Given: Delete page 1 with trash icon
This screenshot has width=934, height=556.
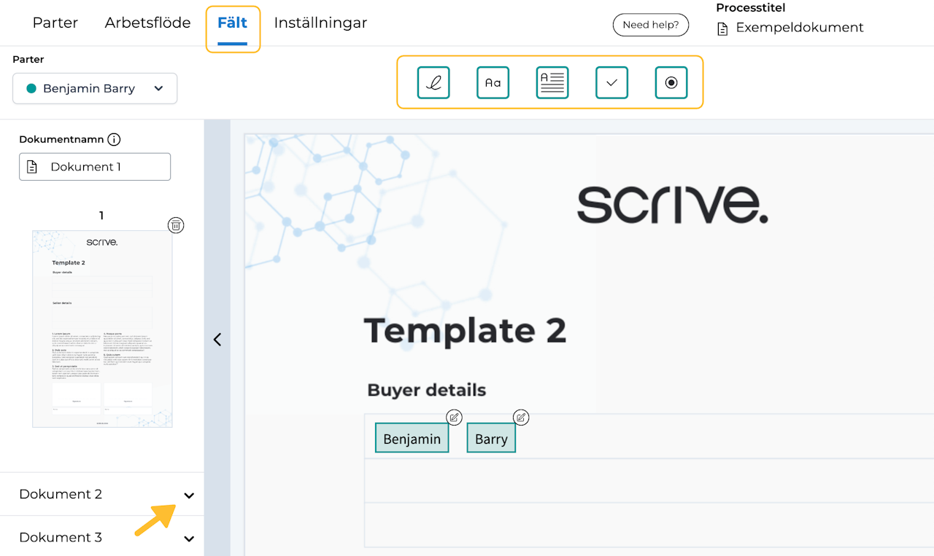Looking at the screenshot, I should (x=176, y=225).
